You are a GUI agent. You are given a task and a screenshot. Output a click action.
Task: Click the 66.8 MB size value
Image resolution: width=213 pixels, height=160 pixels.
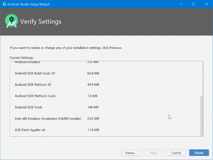coord(93,73)
